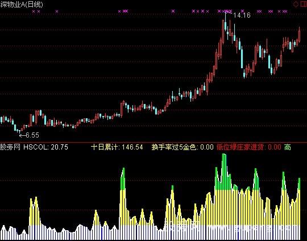The height and width of the screenshot is (241, 307).
Task: Click the red square window icon
Action: 303,4
